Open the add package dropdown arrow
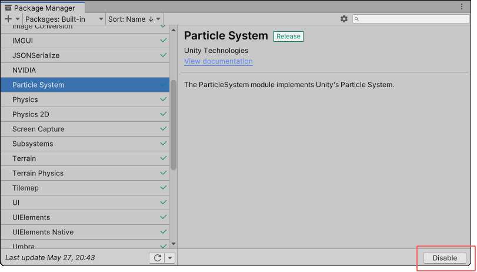This screenshot has height=272, width=477. pos(18,19)
